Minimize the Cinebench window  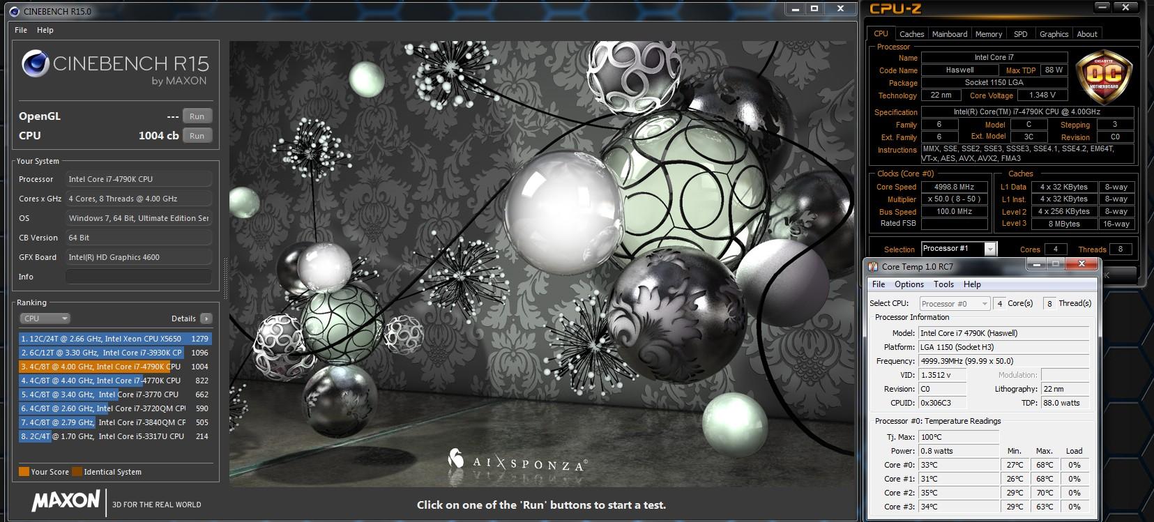click(796, 9)
